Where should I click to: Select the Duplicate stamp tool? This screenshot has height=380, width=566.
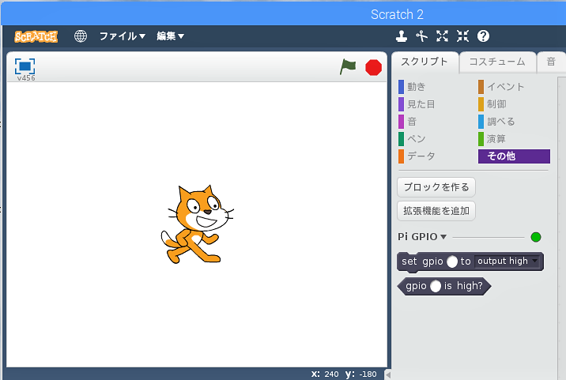402,36
